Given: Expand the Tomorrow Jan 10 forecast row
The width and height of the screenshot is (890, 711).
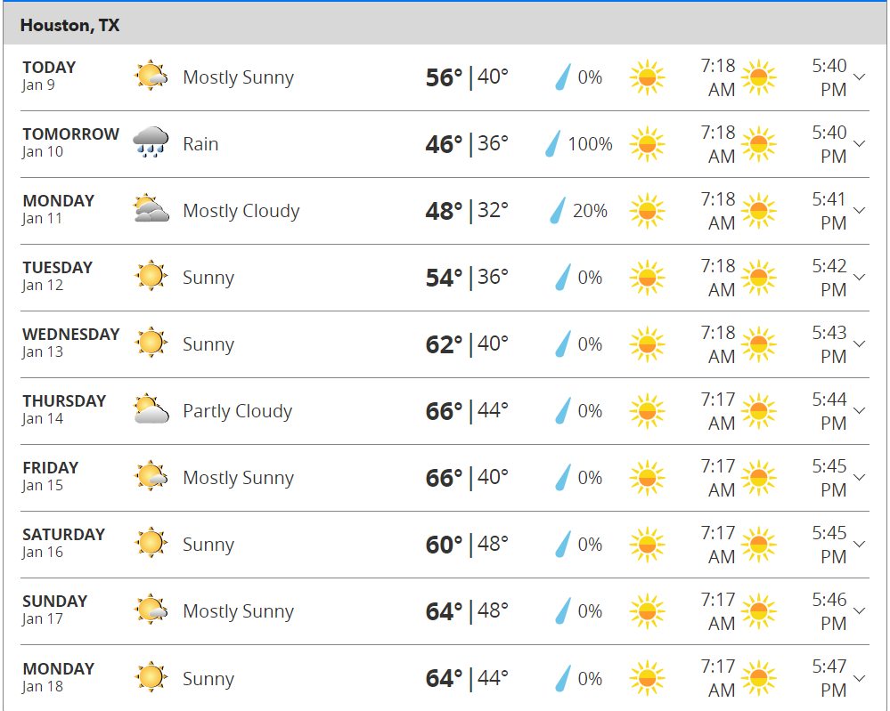Looking at the screenshot, I should [x=860, y=143].
